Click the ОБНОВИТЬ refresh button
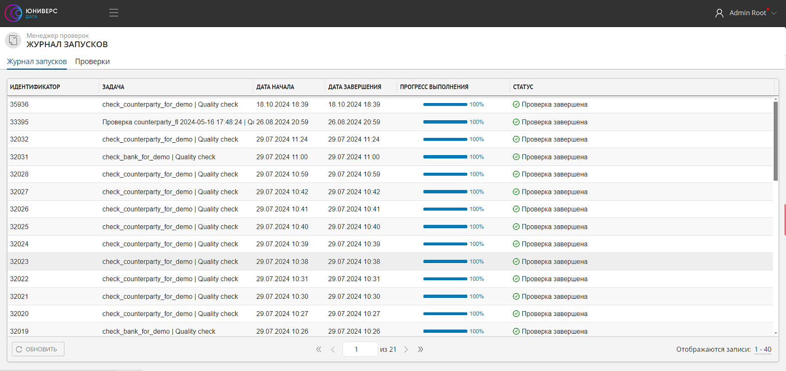786x371 pixels. tap(38, 349)
